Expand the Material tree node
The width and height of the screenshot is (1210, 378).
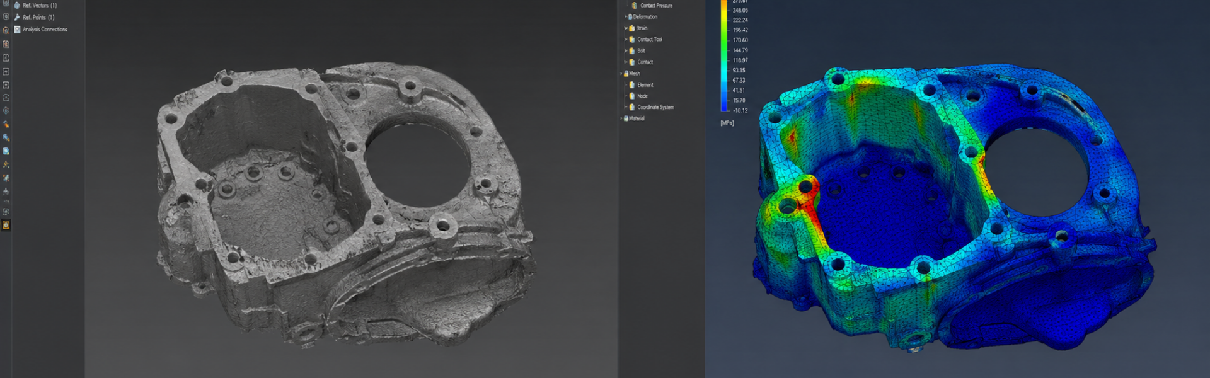(x=621, y=118)
